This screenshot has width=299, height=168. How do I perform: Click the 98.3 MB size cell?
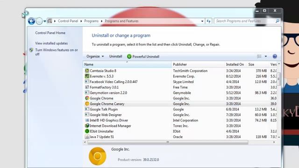tap(261, 93)
